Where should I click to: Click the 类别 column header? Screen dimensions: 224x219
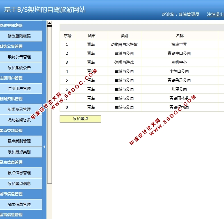click(x=125, y=36)
